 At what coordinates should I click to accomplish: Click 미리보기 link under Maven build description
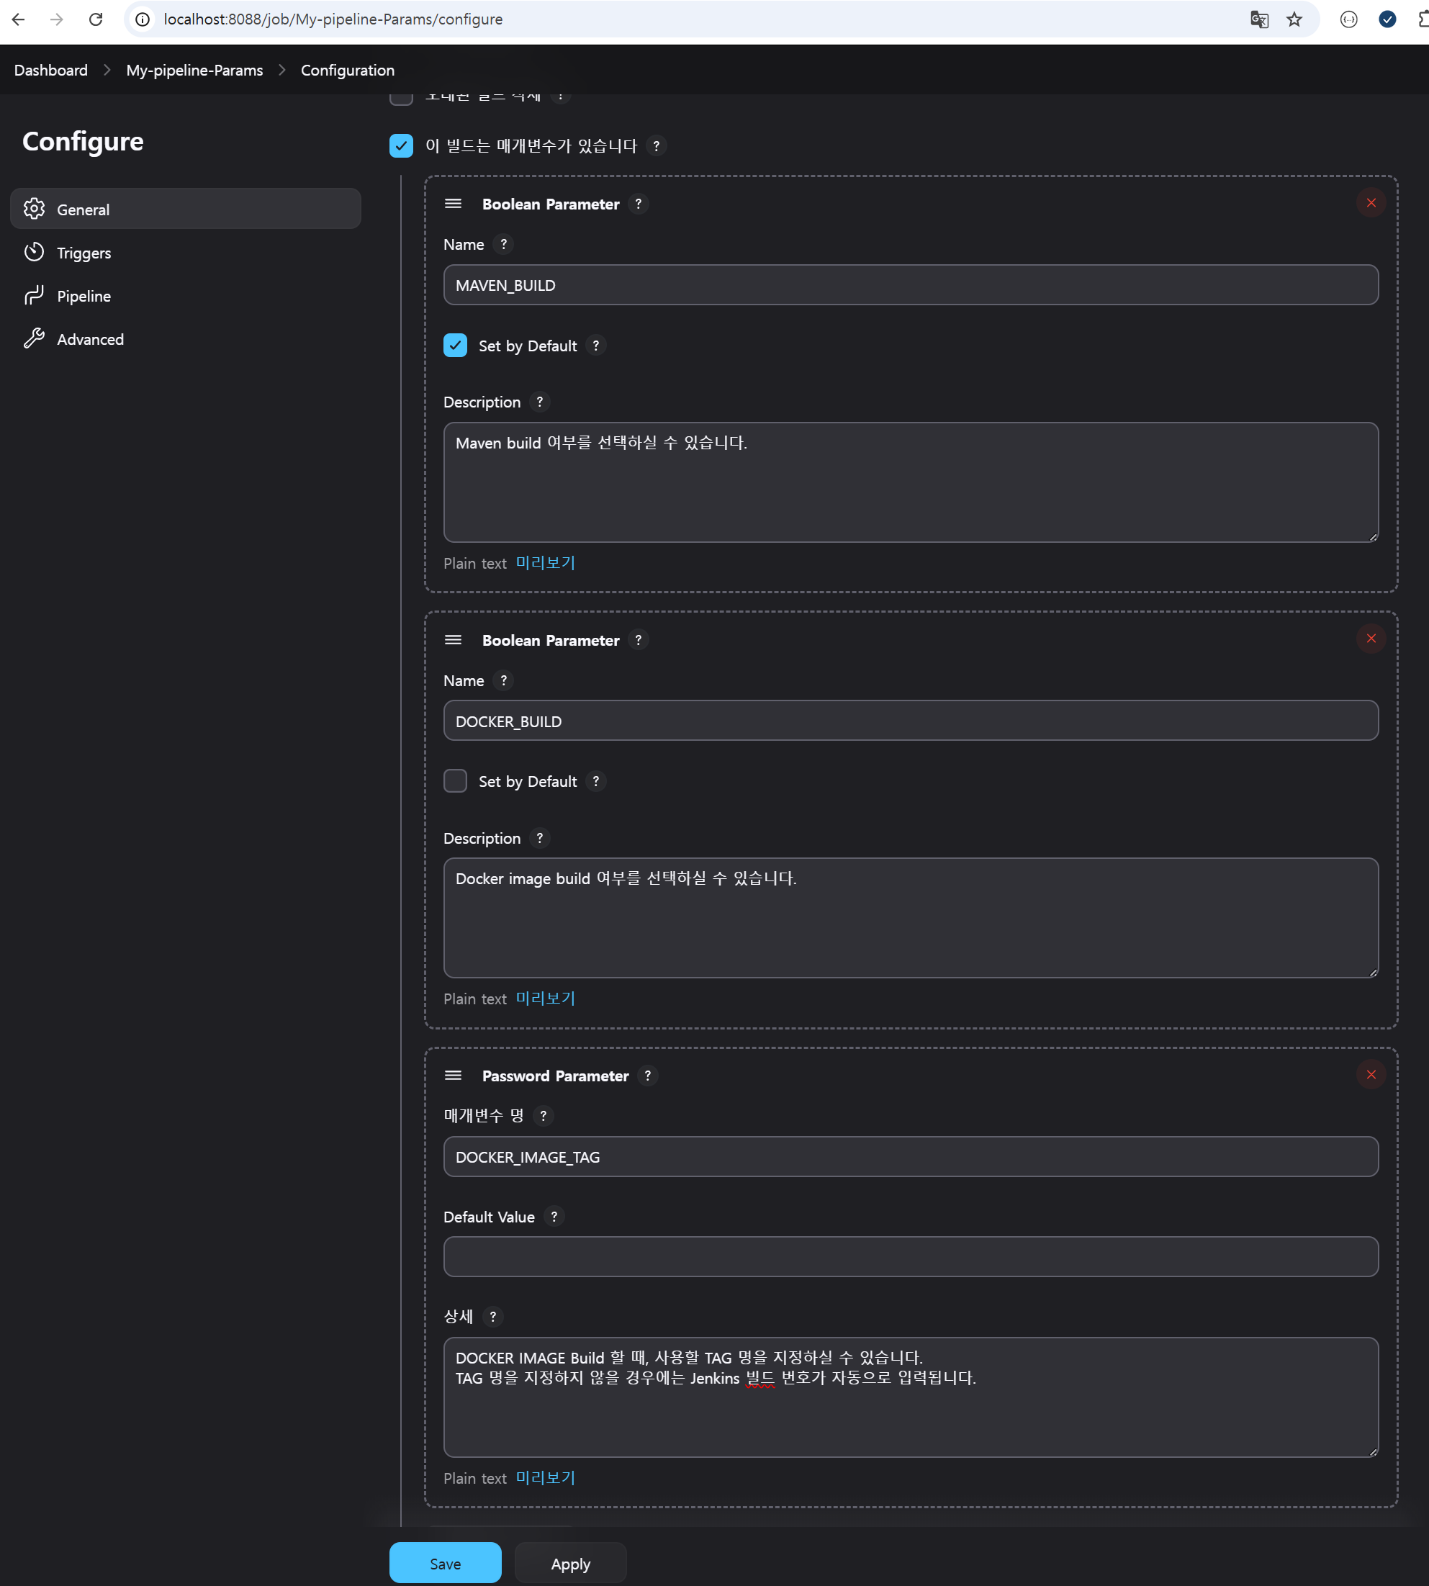pos(545,563)
